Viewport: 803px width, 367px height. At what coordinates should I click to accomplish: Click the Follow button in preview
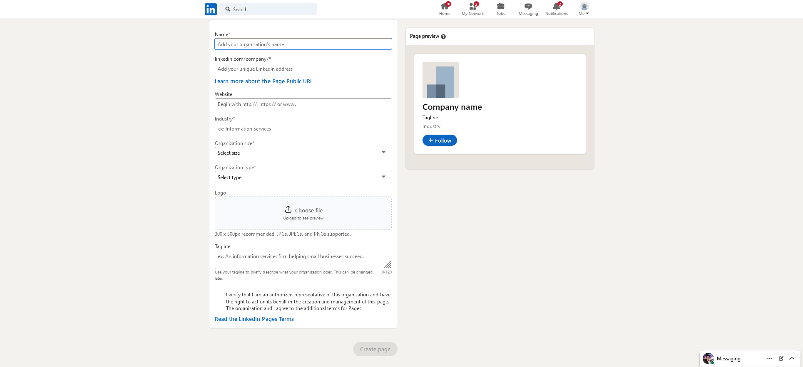click(440, 140)
